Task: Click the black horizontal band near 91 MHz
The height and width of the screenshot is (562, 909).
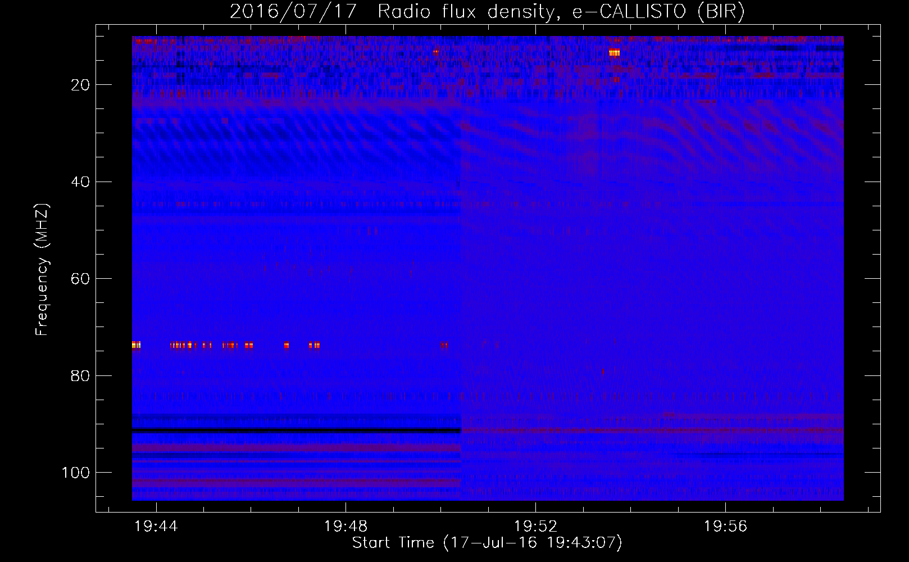Action: [x=297, y=430]
